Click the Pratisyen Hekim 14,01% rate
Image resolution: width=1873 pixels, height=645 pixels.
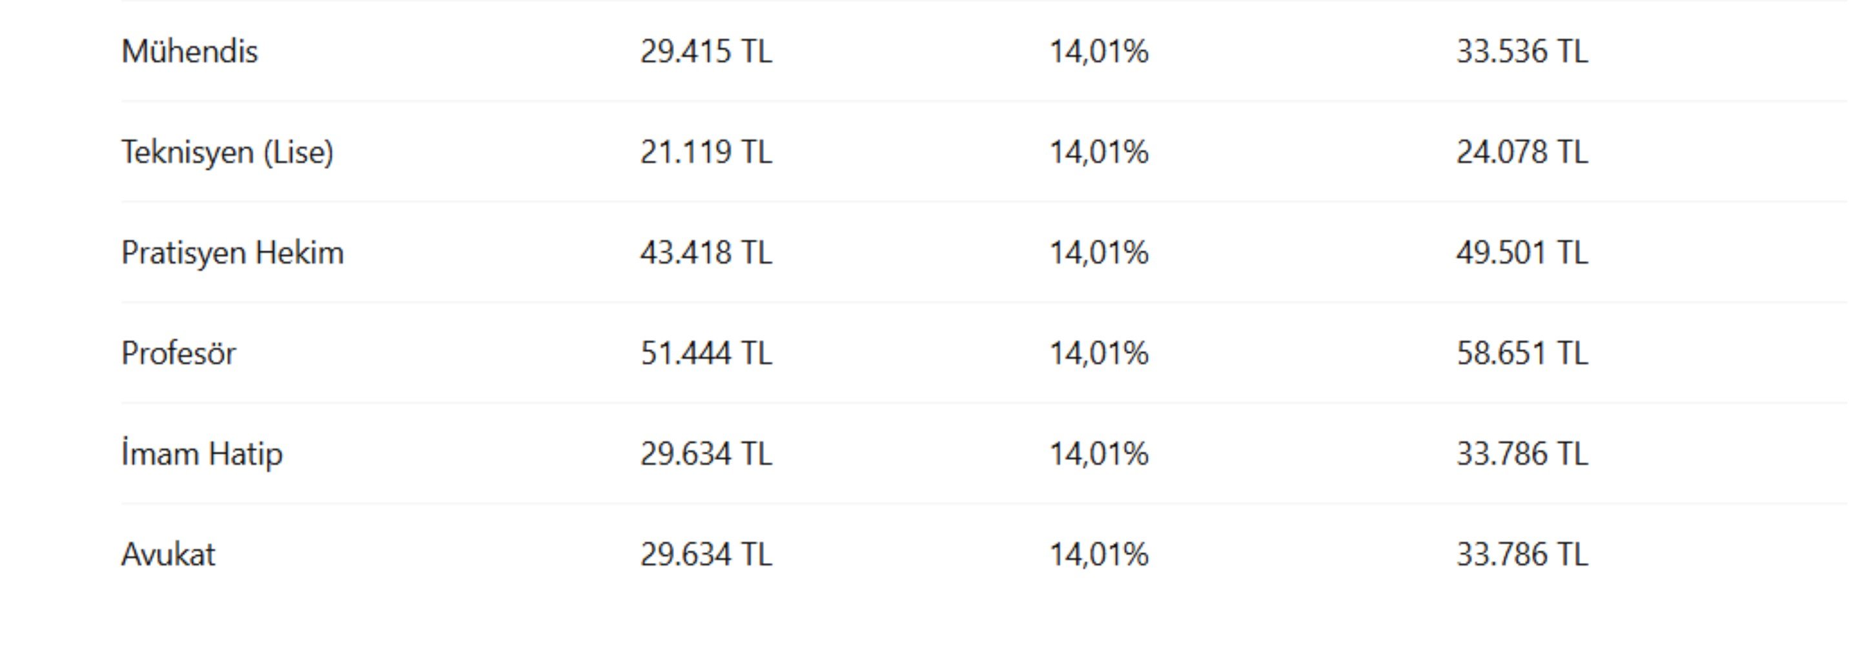(1099, 253)
